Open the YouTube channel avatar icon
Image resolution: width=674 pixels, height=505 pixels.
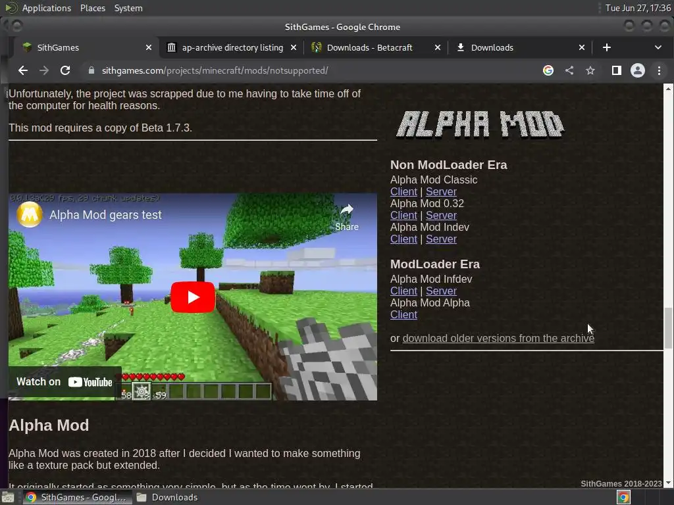click(29, 214)
